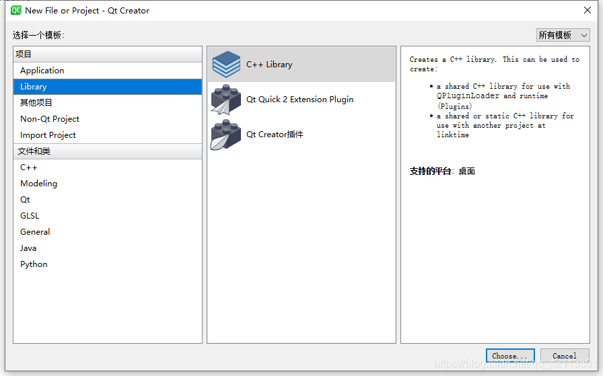Click the Choose... button

(510, 356)
